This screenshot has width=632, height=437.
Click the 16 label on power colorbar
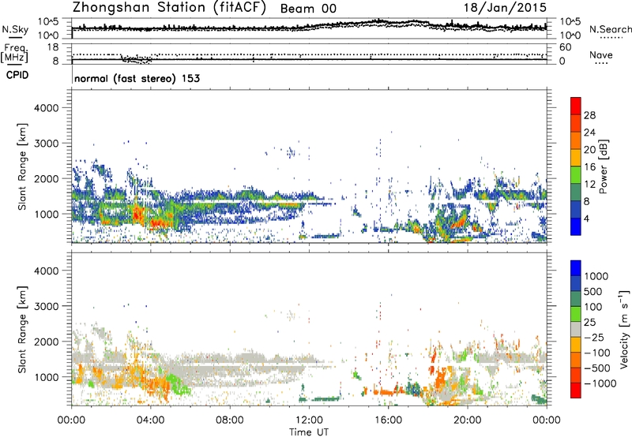click(x=589, y=167)
